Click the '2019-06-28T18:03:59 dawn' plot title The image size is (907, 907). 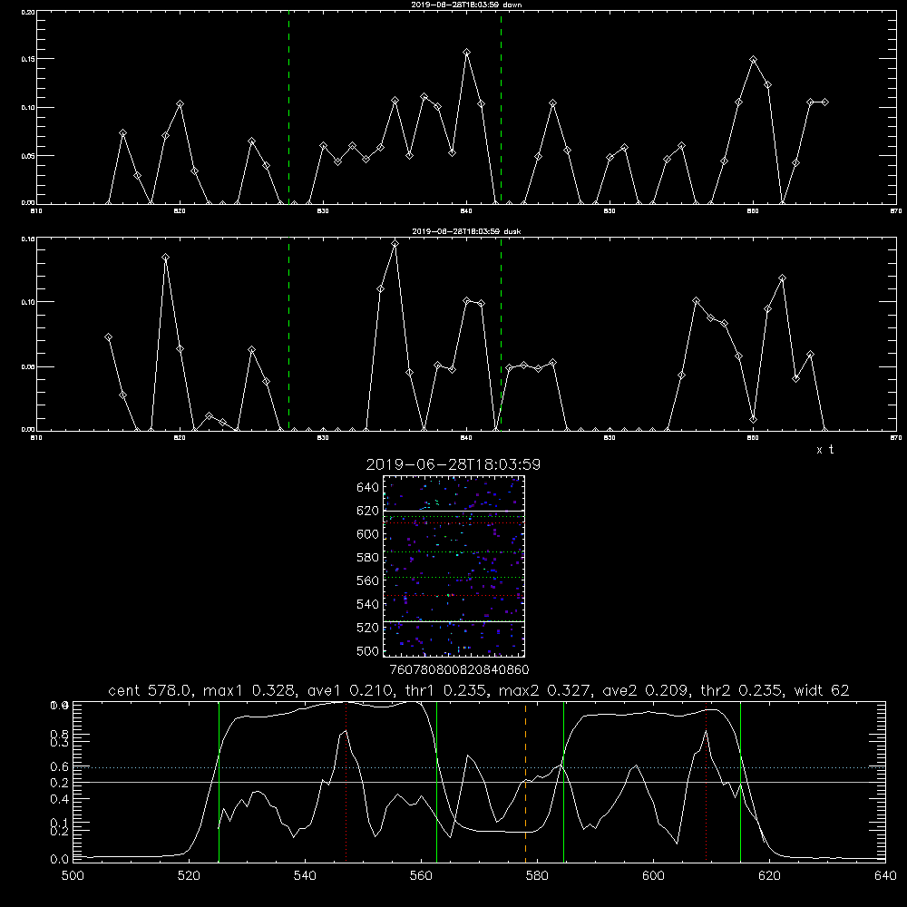pos(466,5)
